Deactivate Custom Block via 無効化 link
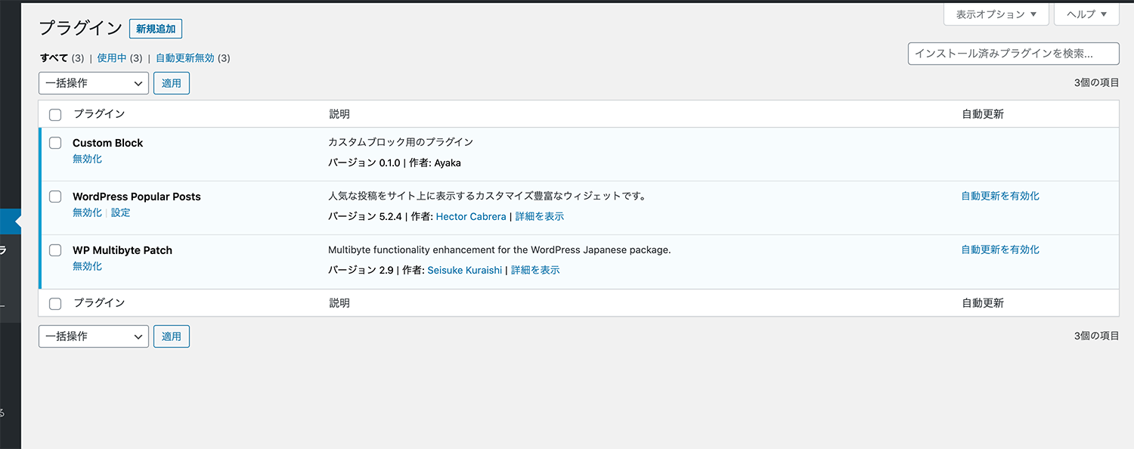Viewport: 1134px width, 449px height. coord(87,159)
